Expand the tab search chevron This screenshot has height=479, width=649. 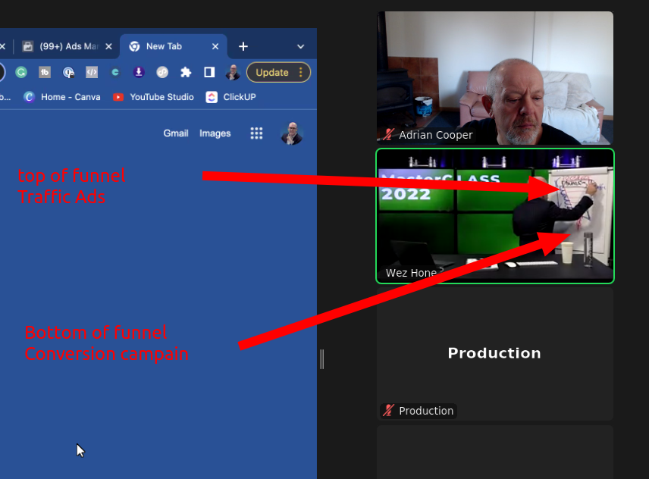[x=300, y=46]
